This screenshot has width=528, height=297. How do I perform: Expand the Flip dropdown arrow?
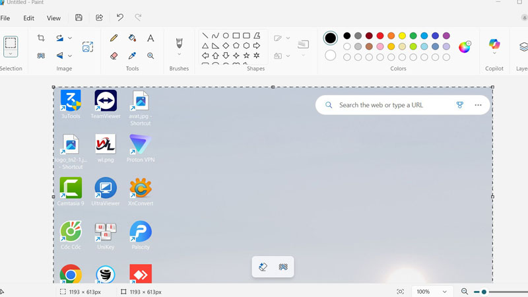coord(70,55)
